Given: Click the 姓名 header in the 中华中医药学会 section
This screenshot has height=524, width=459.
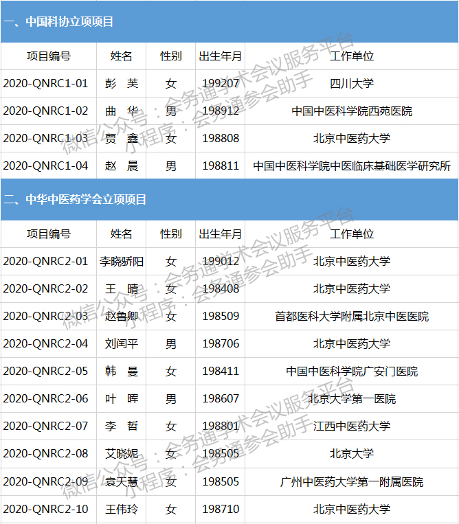Looking at the screenshot, I should point(122,233).
